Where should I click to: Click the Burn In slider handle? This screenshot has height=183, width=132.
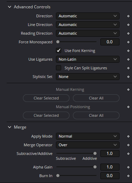pyautogui.click(x=58, y=175)
